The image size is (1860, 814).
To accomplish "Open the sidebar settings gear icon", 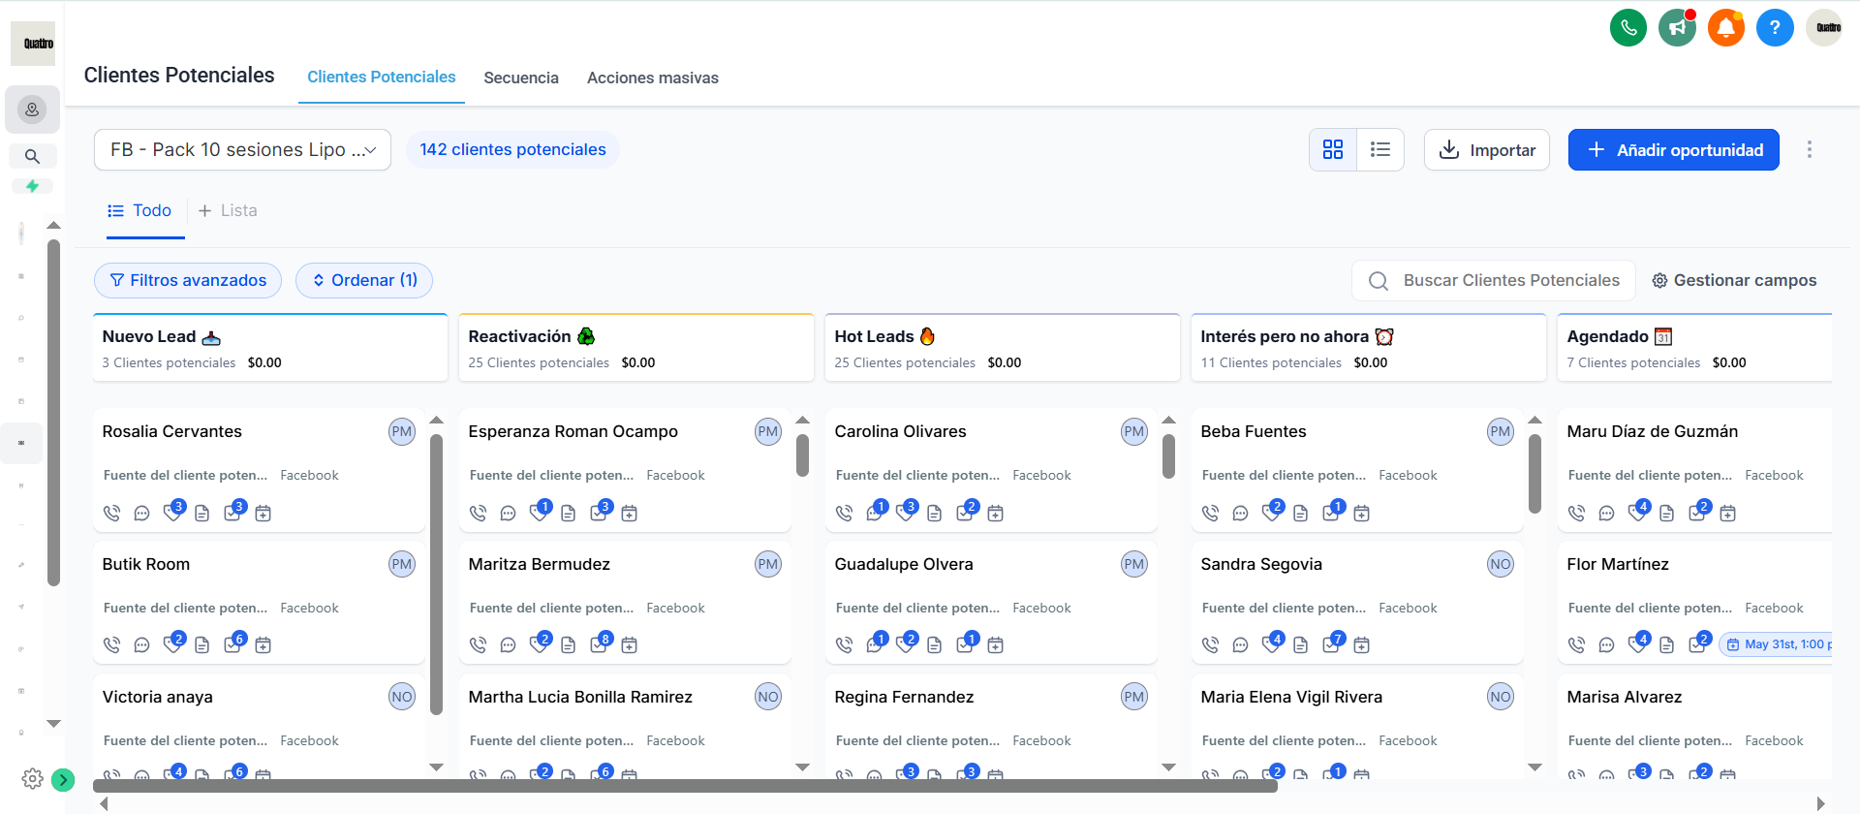I will point(32,779).
